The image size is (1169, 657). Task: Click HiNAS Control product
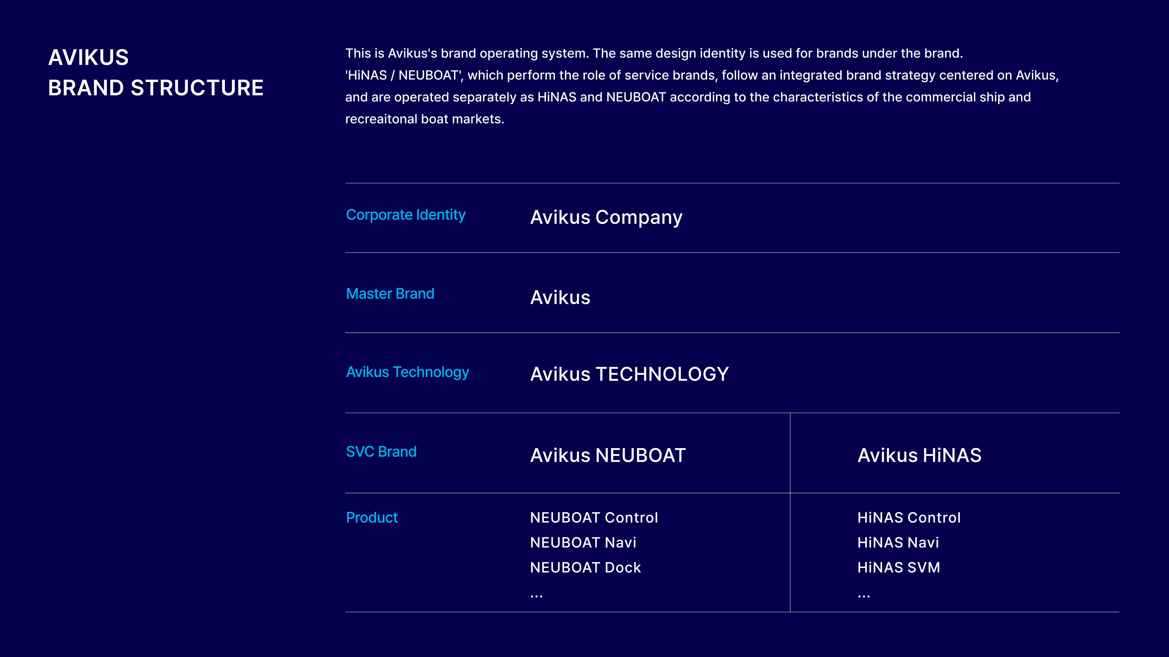tap(909, 518)
